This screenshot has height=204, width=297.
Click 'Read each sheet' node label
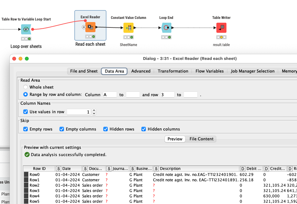click(x=90, y=44)
